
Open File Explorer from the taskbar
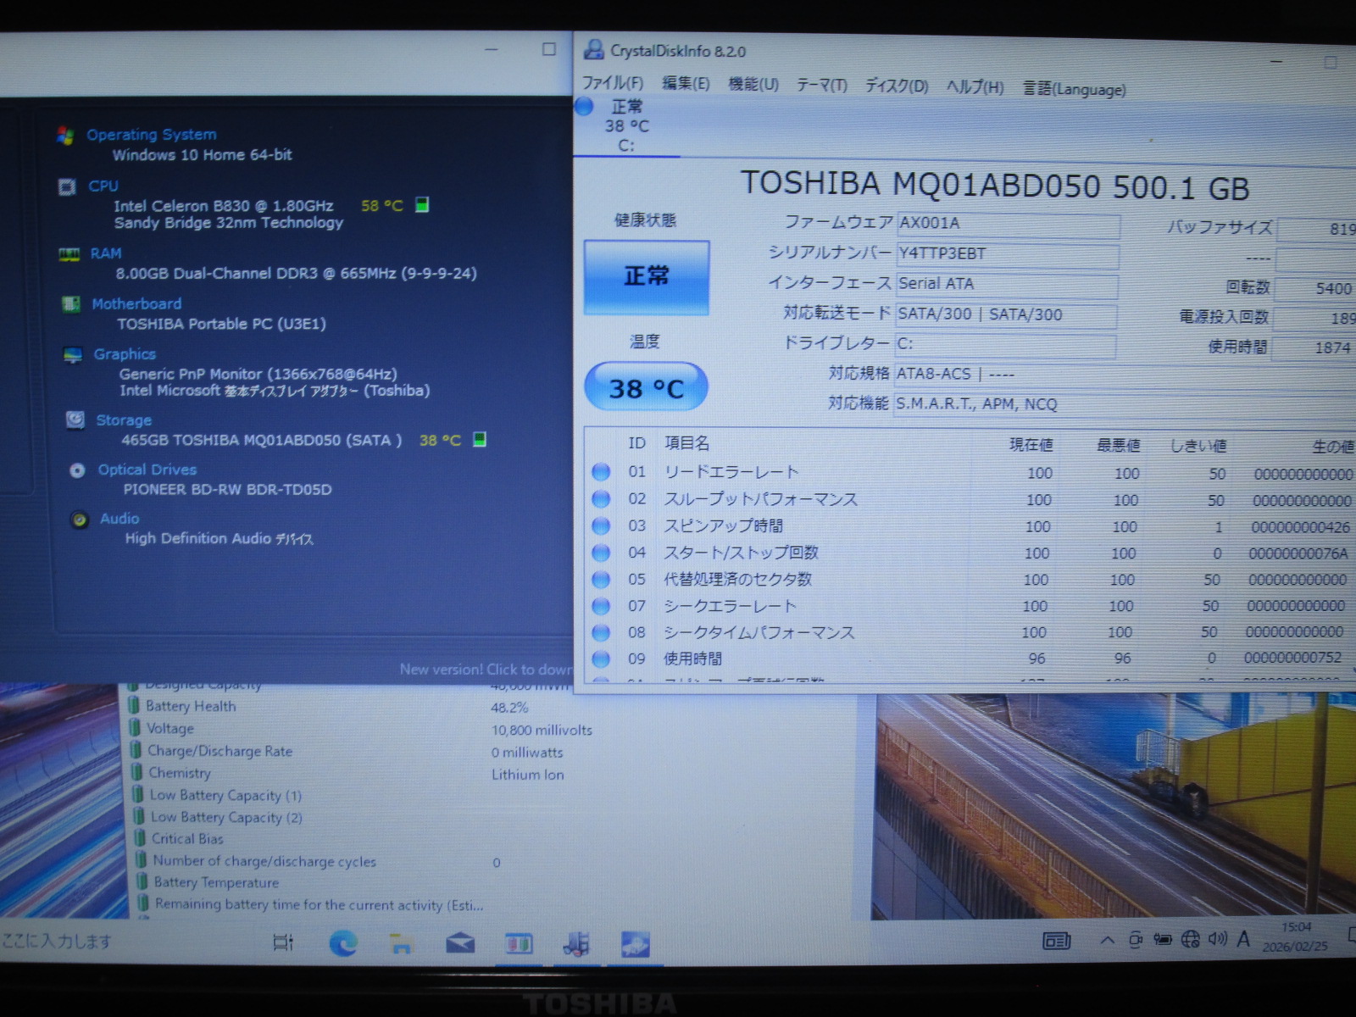coord(401,942)
